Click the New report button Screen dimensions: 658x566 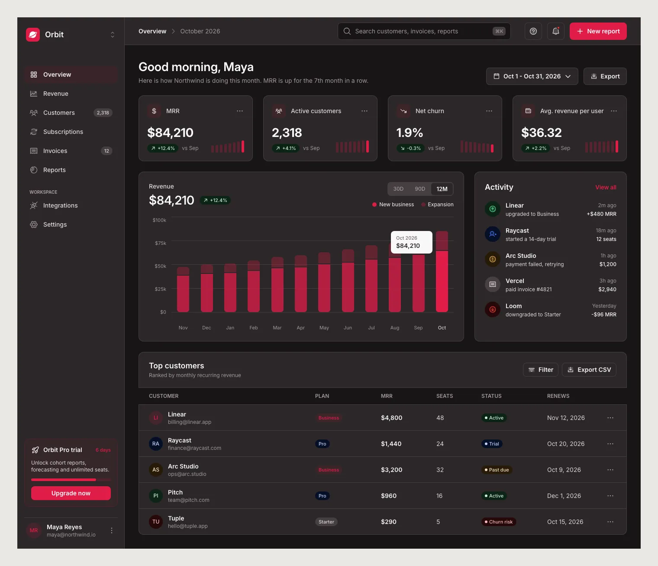(x=598, y=31)
